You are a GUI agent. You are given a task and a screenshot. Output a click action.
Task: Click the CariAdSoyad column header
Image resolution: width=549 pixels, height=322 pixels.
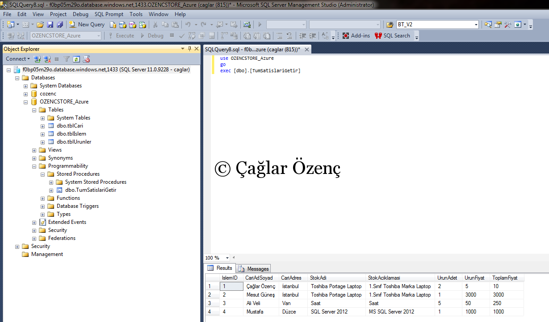(x=261, y=278)
